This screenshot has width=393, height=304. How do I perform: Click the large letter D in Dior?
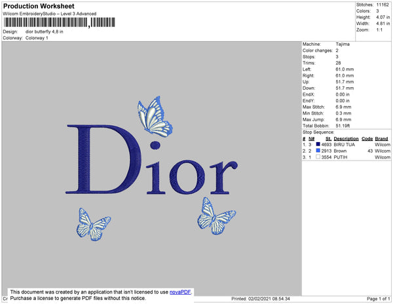[103, 159]
